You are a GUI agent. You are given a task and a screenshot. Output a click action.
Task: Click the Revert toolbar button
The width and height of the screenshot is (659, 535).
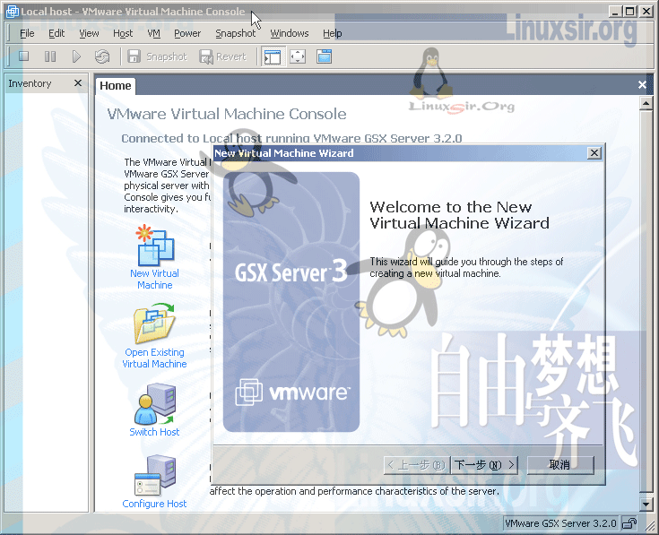222,56
